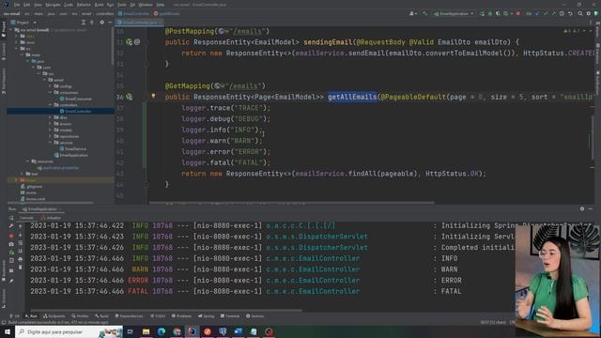The height and width of the screenshot is (338, 601).
Task: Open the Run tool window button
Action: [x=31, y=316]
